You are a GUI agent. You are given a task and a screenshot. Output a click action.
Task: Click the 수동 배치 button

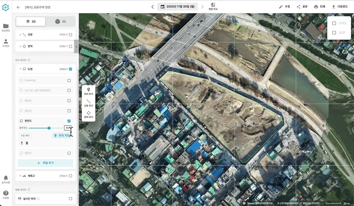pyautogui.click(x=25, y=136)
